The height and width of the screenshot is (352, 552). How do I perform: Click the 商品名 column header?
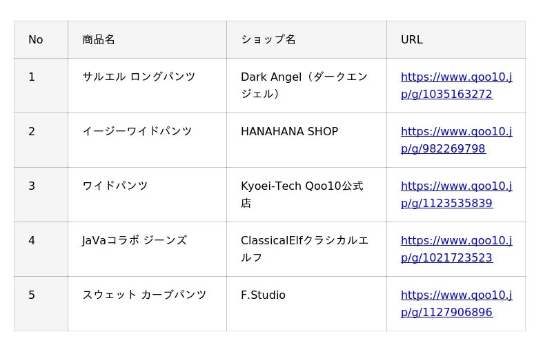coord(99,40)
